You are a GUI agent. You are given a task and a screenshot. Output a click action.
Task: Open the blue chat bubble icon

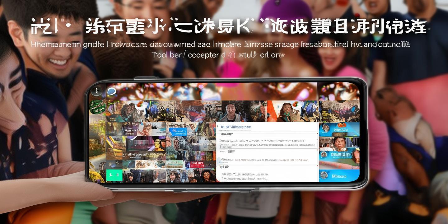(112, 92)
